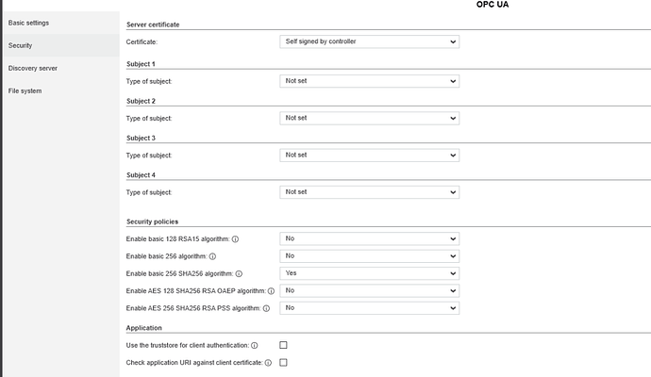Tick Check application URI against client certificate
The image size is (651, 377).
(283, 363)
